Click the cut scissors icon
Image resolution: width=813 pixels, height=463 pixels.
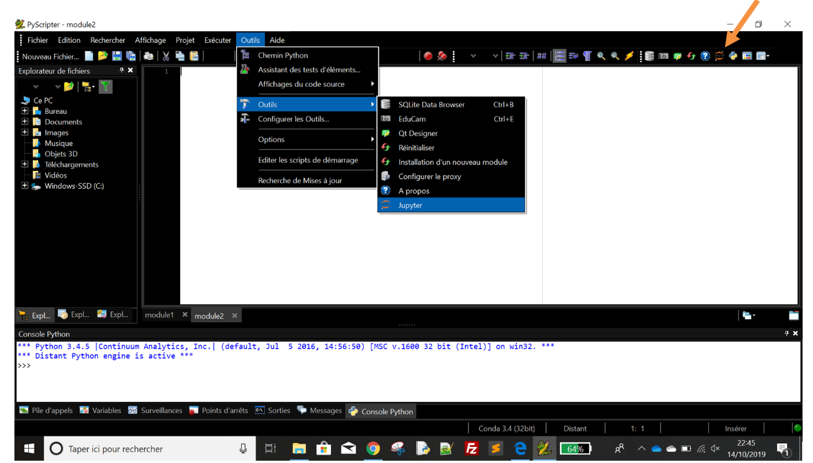(x=166, y=56)
